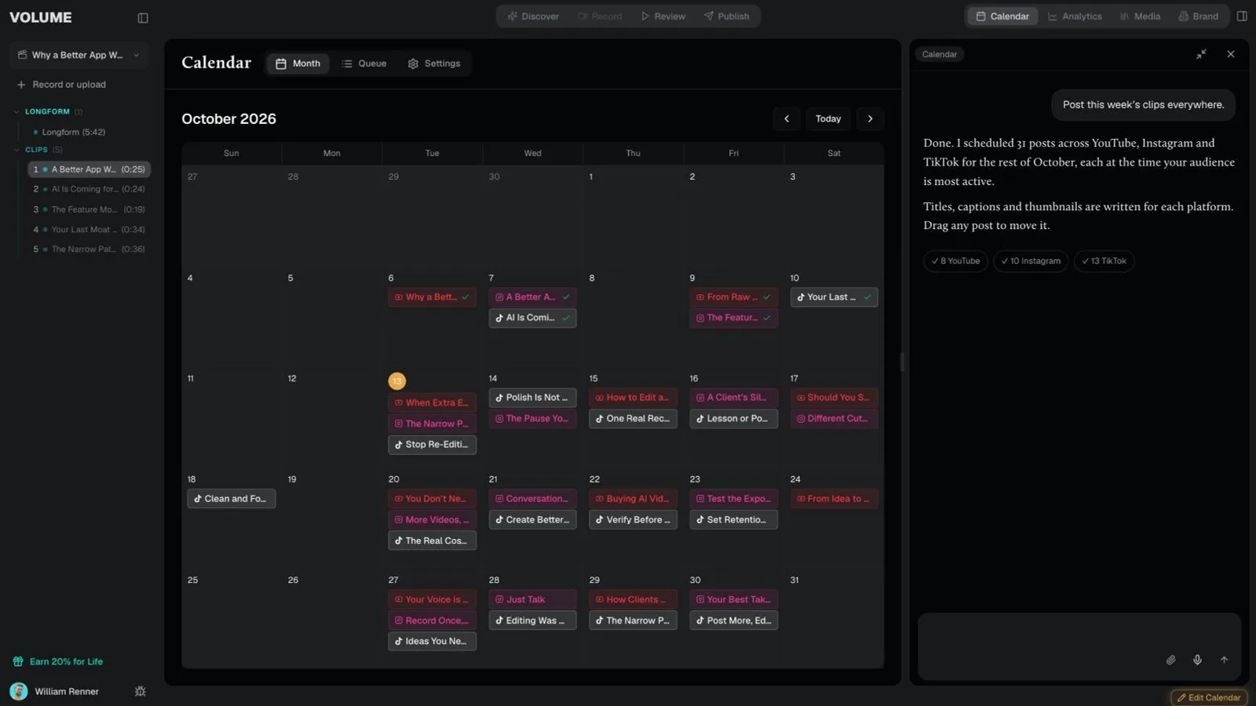This screenshot has width=1256, height=706.
Task: Select clip 'AI Is Coming for...' (0:24)
Action: point(89,189)
